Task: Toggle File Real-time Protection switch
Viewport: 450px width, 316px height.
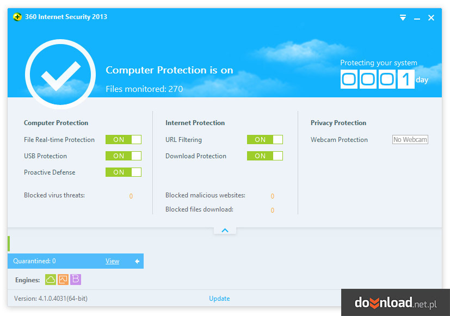Action: 124,140
